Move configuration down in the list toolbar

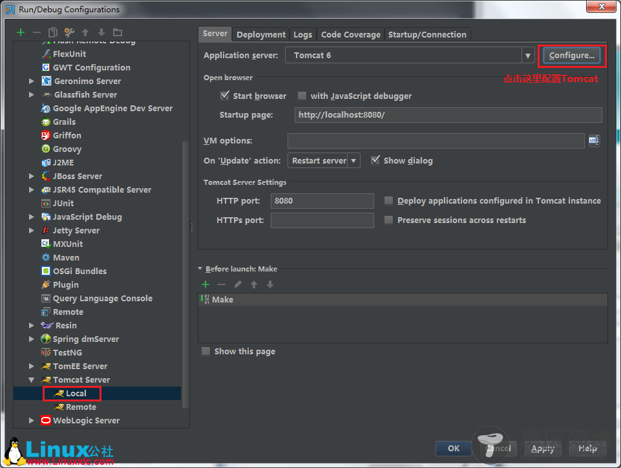point(101,32)
